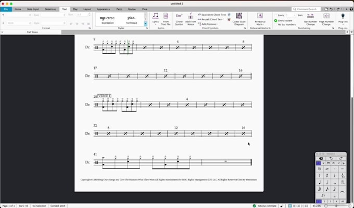Click the Keypad undo arrow
This screenshot has width=354, height=208.
pos(331,159)
